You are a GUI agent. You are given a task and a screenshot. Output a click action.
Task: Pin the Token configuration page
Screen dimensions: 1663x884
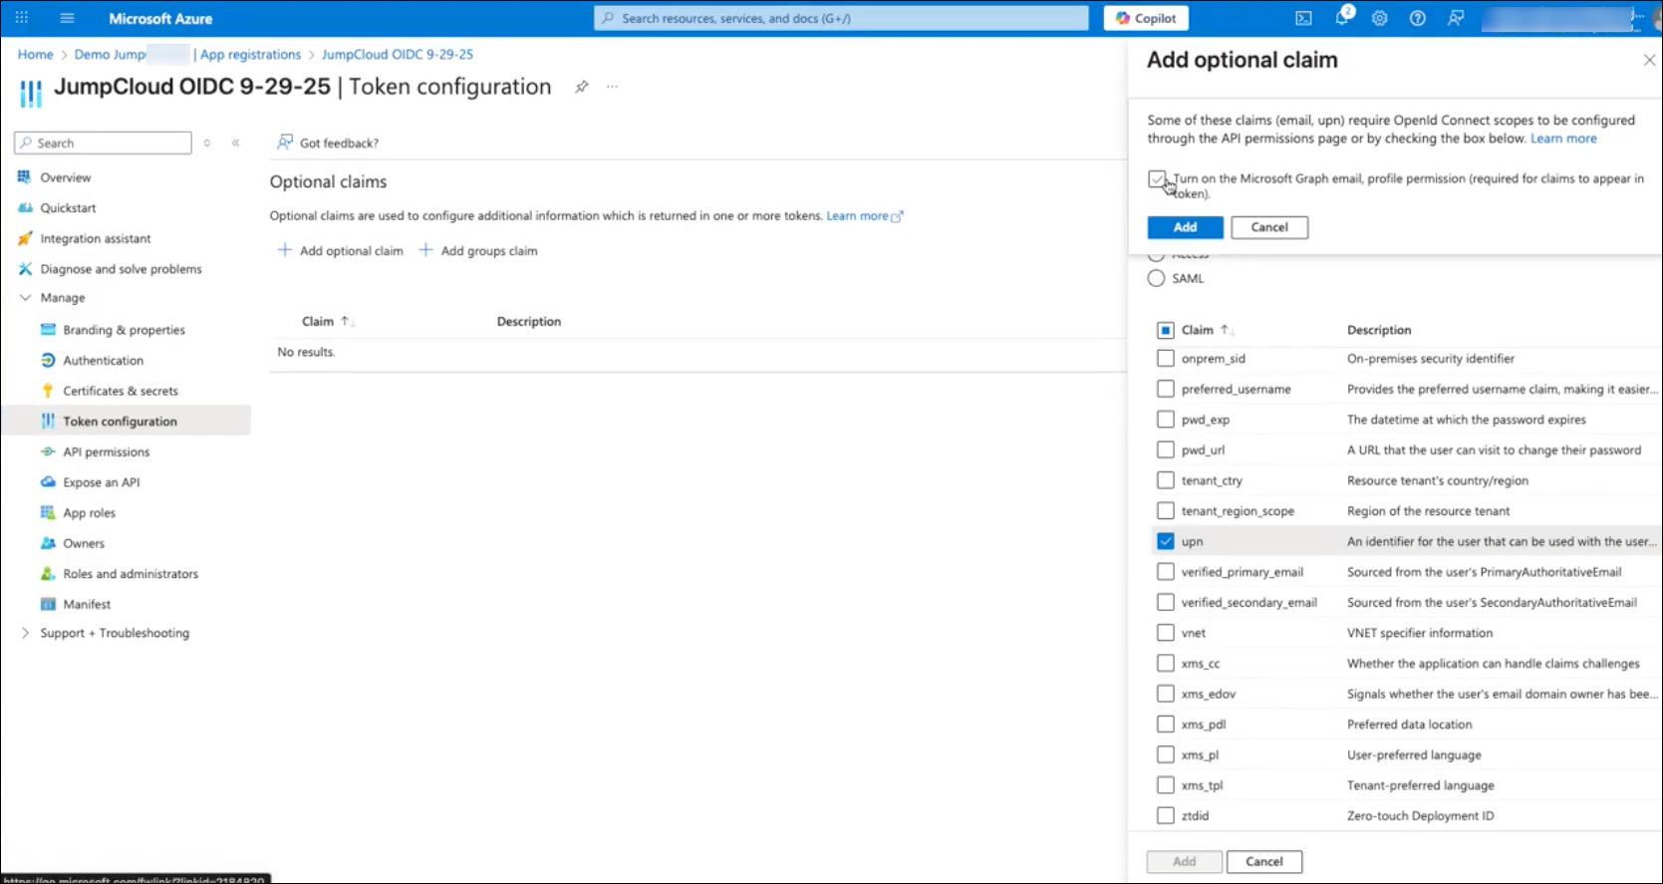581,87
